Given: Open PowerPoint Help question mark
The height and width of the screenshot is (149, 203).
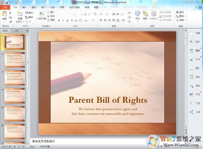Looking at the screenshot, I should 200,7.
